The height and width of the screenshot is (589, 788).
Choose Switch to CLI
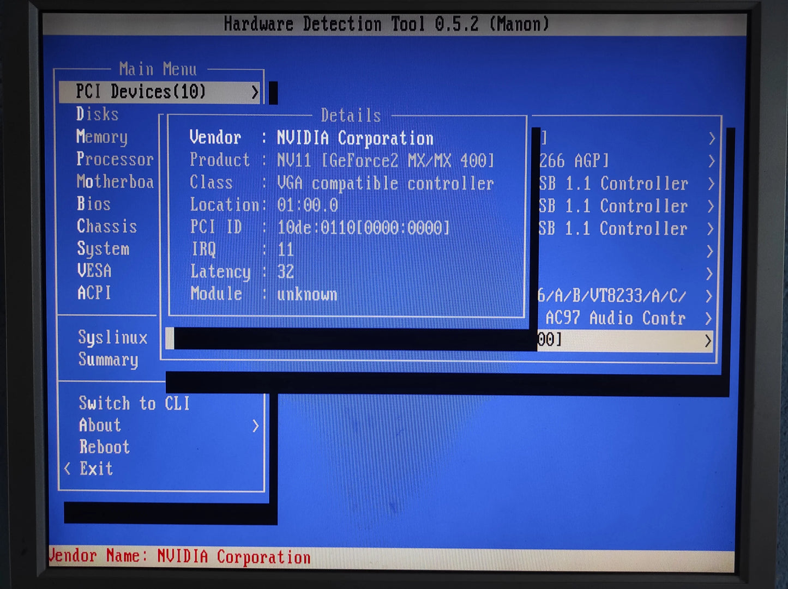(x=134, y=403)
